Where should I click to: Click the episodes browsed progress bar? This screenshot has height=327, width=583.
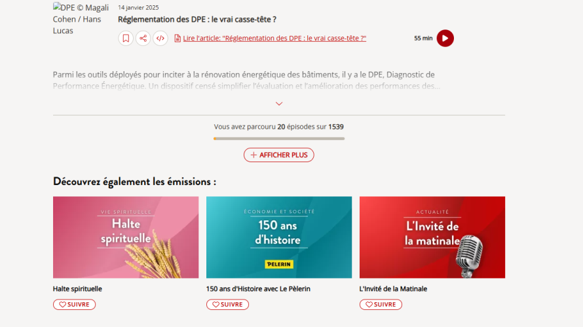tap(279, 139)
